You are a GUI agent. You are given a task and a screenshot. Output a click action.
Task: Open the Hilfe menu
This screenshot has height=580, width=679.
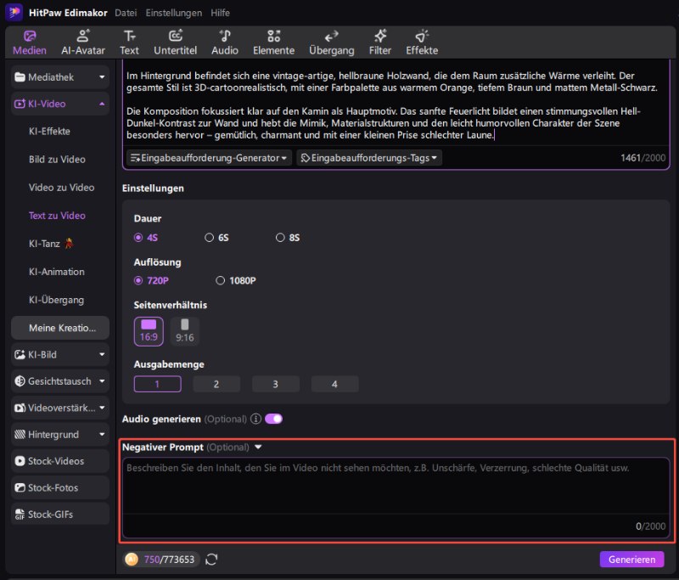pos(220,13)
